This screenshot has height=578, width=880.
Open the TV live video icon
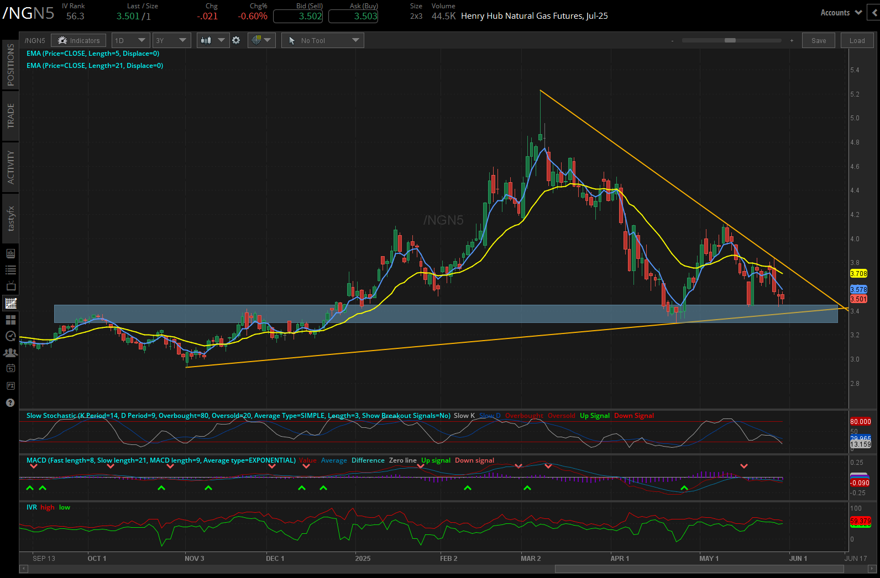coord(11,287)
